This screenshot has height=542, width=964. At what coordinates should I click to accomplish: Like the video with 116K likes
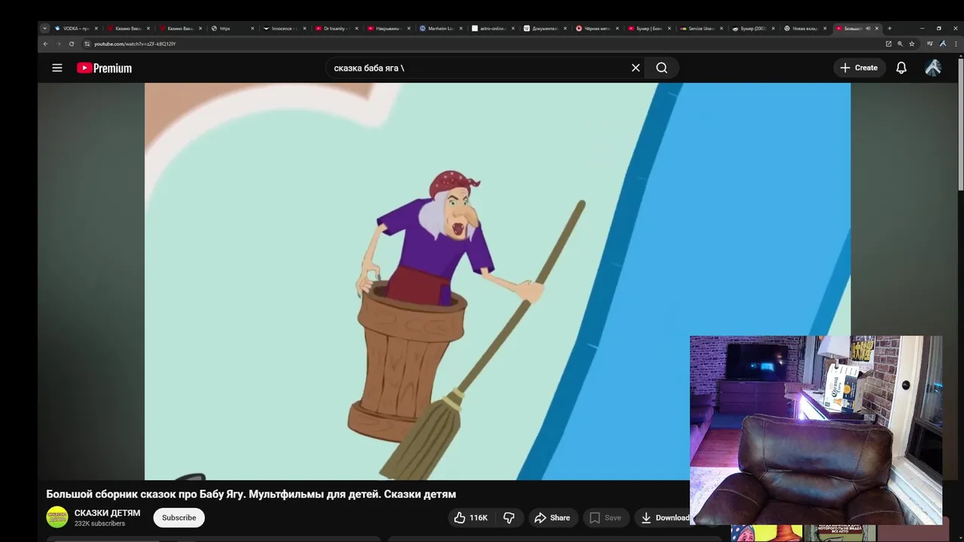pos(471,518)
